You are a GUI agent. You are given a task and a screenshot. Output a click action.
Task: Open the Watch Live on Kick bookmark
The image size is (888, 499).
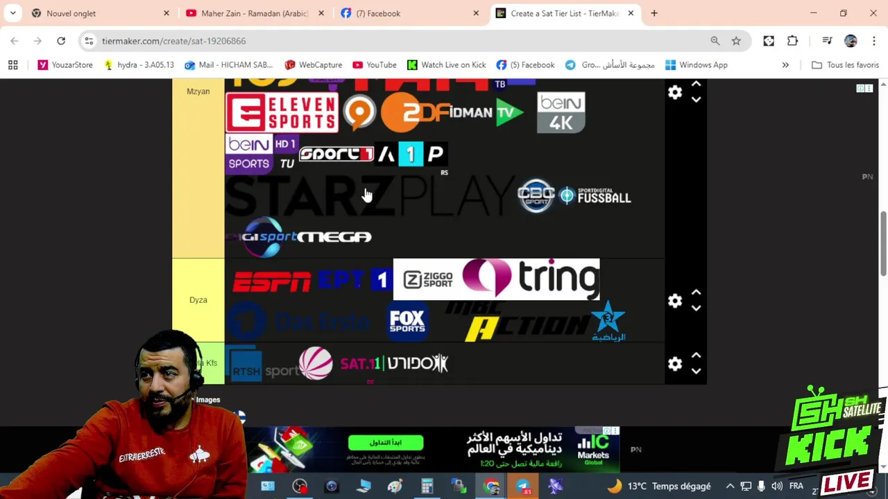pos(446,64)
